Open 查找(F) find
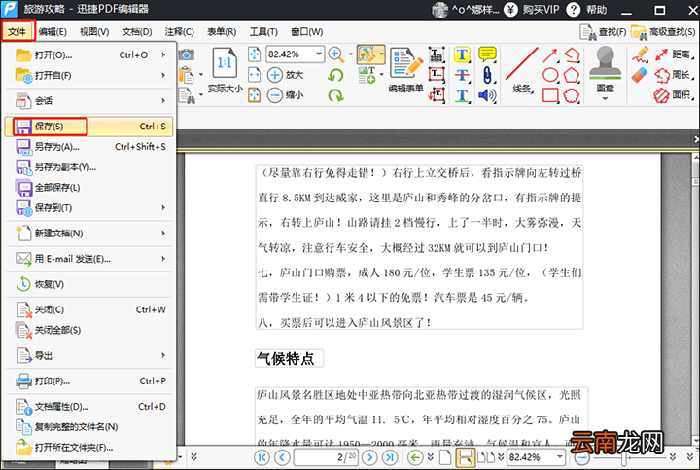 [603, 32]
